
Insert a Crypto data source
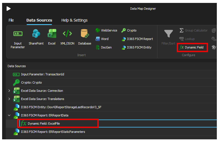pyautogui.click(x=129, y=30)
